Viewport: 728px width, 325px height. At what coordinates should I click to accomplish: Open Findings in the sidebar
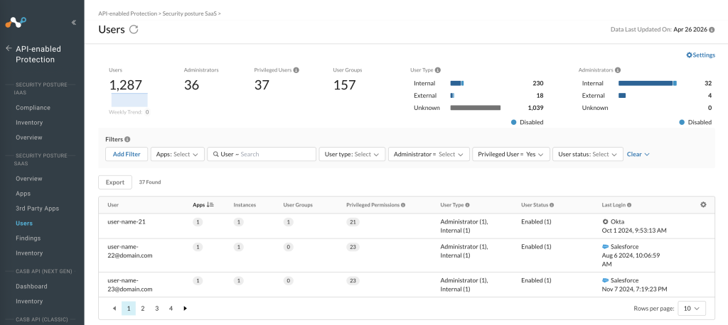pyautogui.click(x=28, y=238)
